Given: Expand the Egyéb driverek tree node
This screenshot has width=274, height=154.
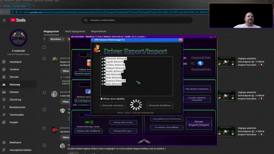Looking at the screenshot, I should [x=102, y=62].
